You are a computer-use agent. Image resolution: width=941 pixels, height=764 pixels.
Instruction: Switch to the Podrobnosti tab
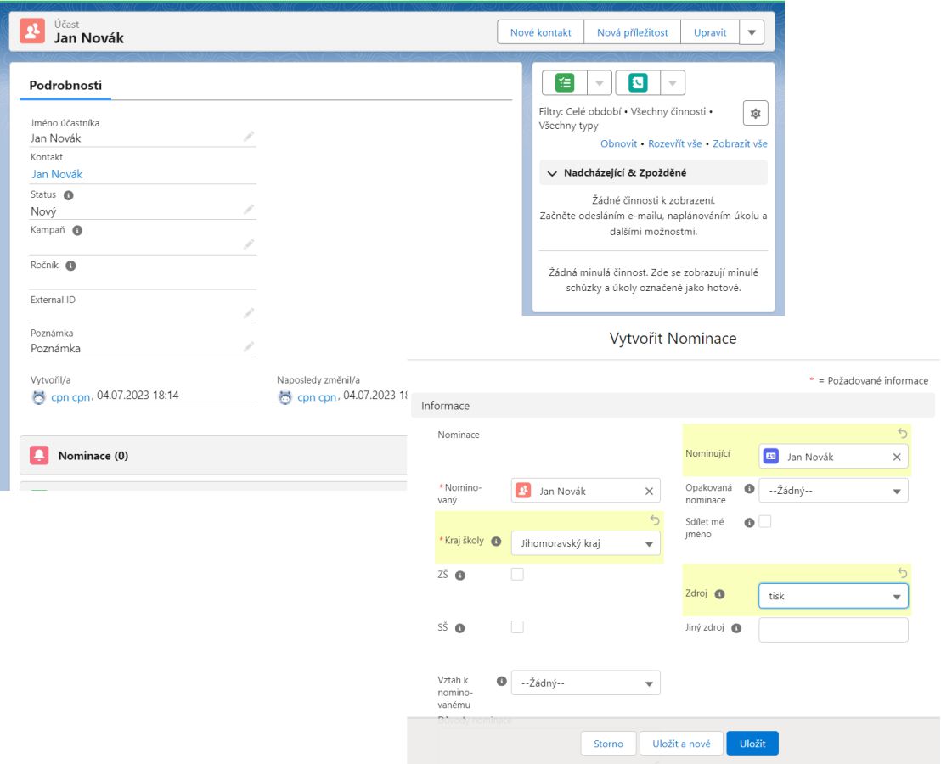(x=65, y=86)
